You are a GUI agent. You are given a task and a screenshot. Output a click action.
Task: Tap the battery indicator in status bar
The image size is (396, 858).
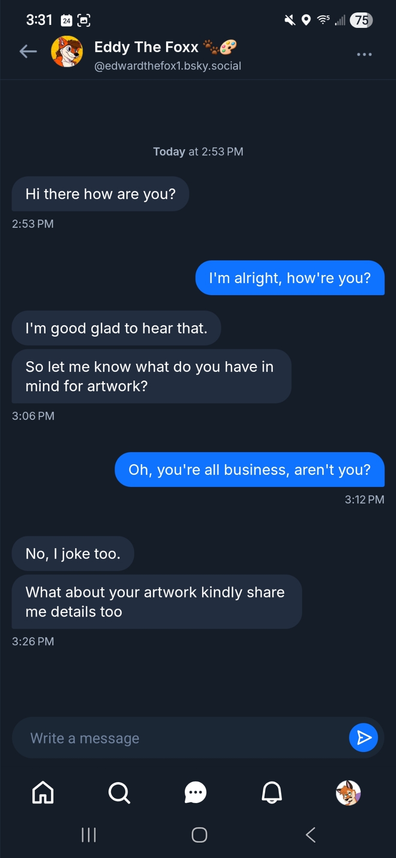[x=361, y=20]
